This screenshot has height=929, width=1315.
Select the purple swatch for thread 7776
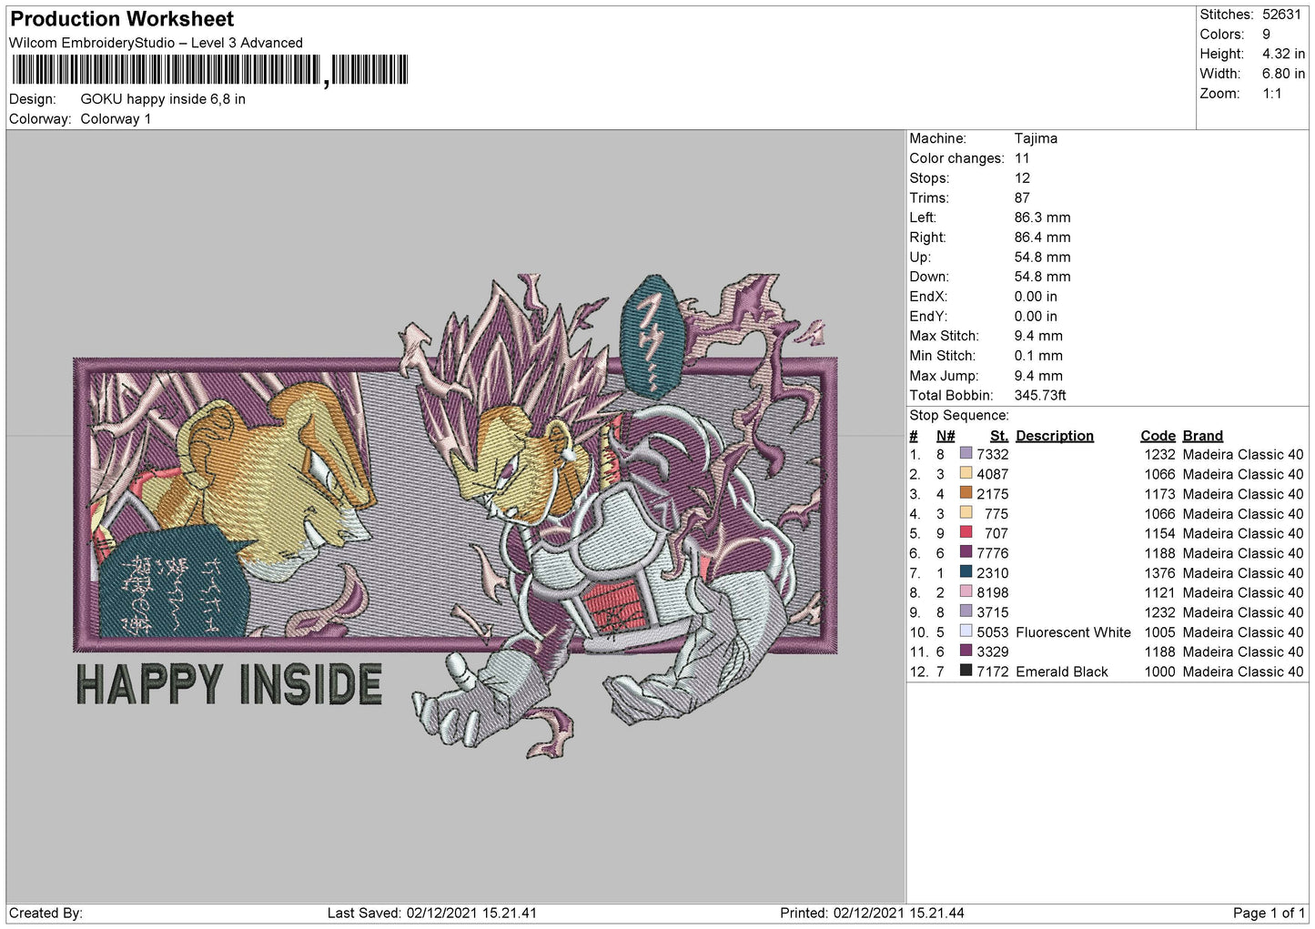966,553
